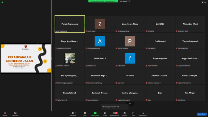The image size is (208, 117).
Task: Open the Chat panel
Action: tap(85, 114)
